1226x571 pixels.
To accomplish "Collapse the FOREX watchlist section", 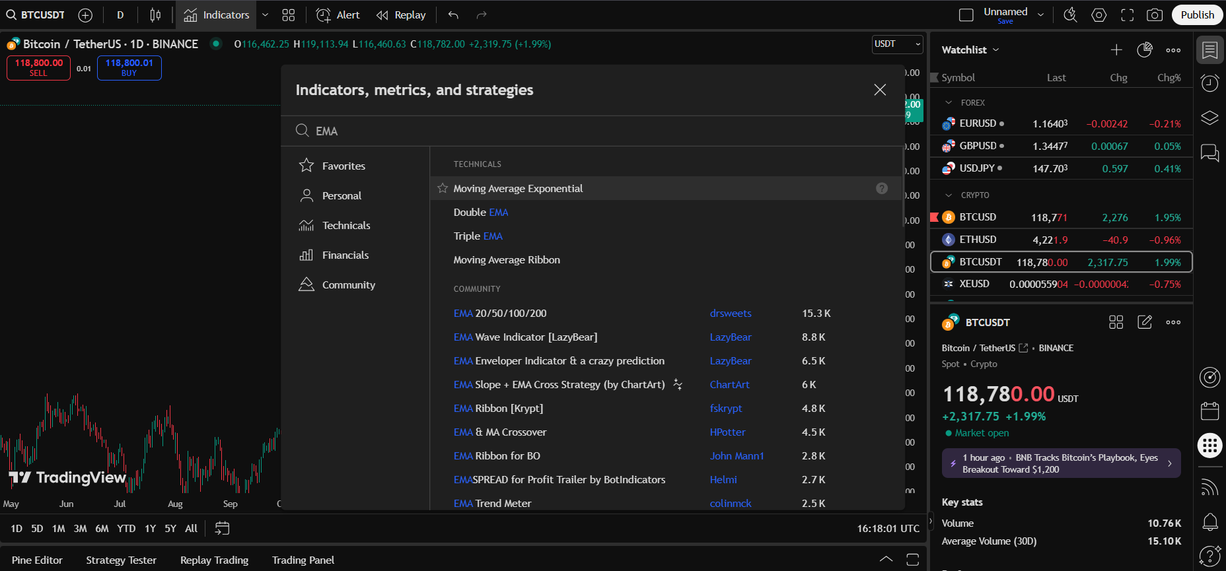I will [949, 103].
